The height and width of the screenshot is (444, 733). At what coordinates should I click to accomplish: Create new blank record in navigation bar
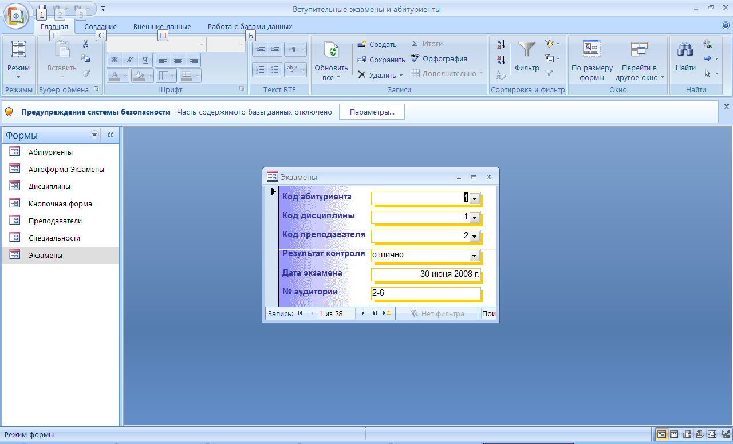click(387, 313)
